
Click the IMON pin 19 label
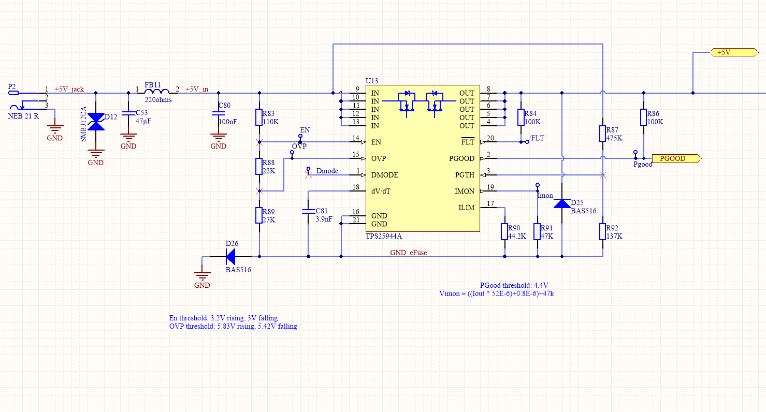click(465, 191)
